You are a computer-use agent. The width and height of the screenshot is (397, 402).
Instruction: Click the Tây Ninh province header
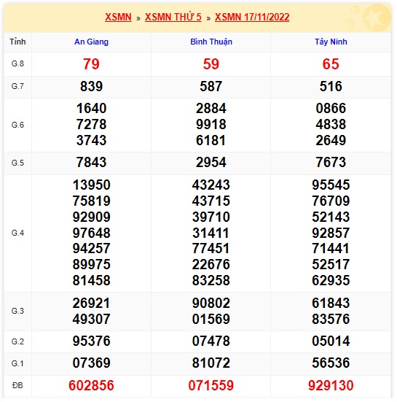[x=331, y=42]
